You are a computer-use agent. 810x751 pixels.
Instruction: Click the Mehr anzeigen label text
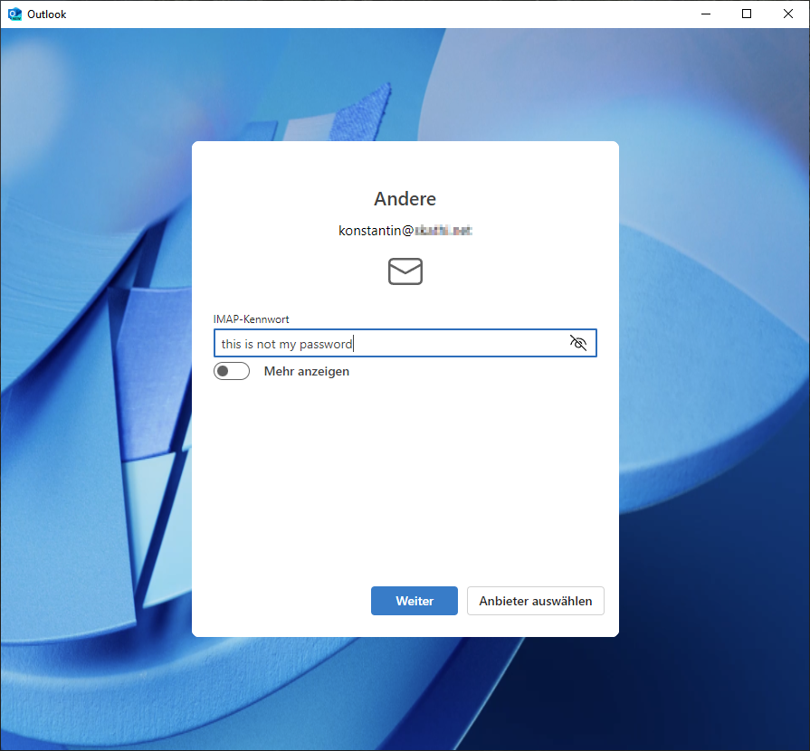coord(306,371)
